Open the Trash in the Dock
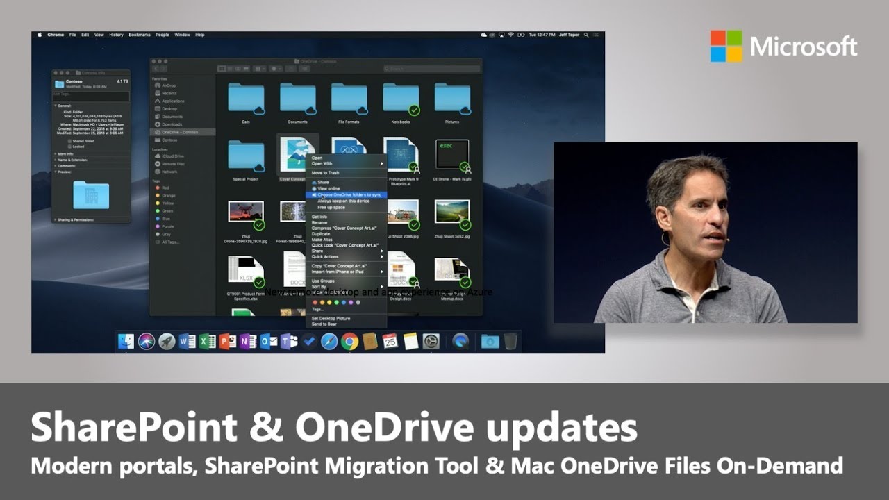This screenshot has height=500, width=889. pyautogui.click(x=510, y=341)
